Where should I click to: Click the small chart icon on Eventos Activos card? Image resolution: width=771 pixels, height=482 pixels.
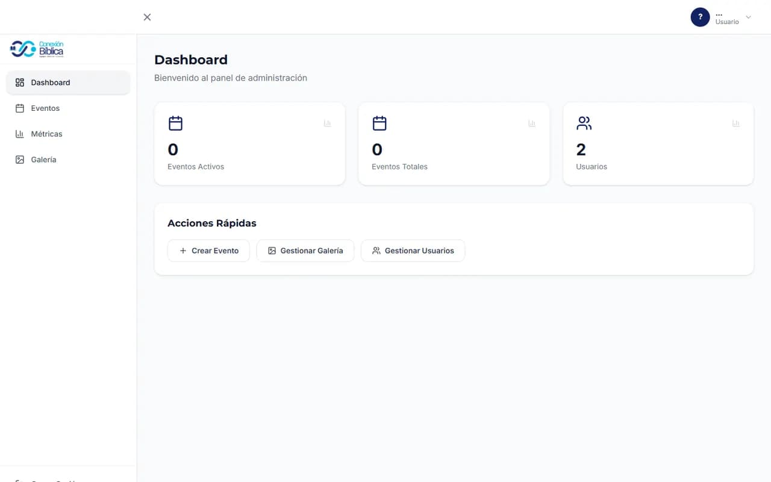(327, 123)
